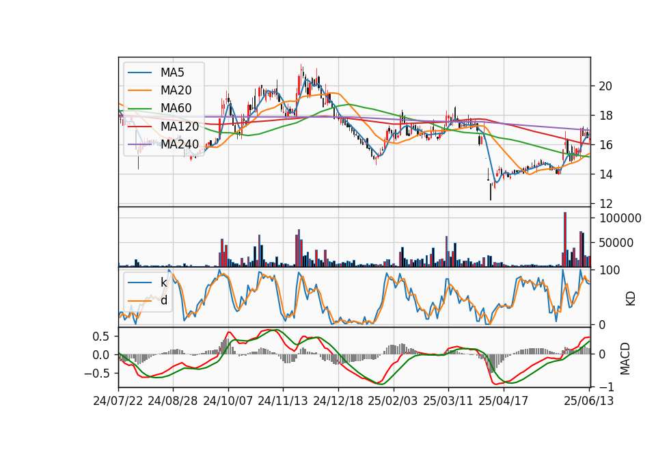Image resolution: width=656 pixels, height=472 pixels.
Task: Click the MA20 legend label
Action: pos(176,90)
